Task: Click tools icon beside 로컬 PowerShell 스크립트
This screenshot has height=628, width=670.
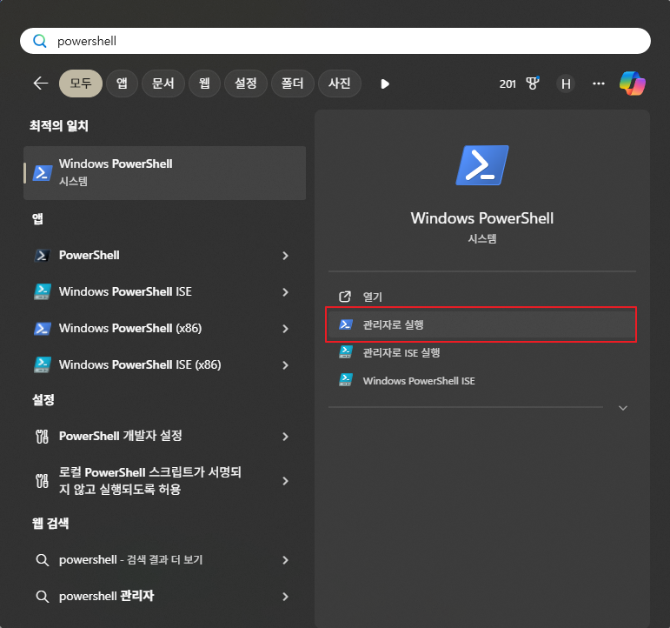Action: pyautogui.click(x=42, y=481)
